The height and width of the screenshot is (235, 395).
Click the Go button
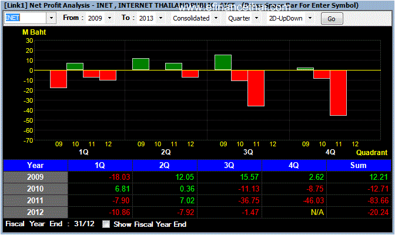[x=332, y=19]
